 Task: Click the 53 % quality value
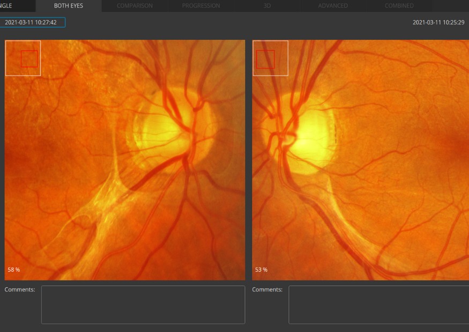tap(261, 270)
